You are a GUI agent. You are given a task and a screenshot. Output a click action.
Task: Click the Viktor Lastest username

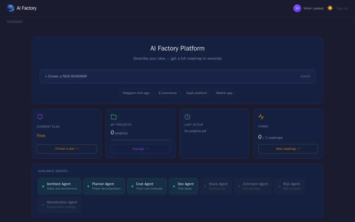313,8
